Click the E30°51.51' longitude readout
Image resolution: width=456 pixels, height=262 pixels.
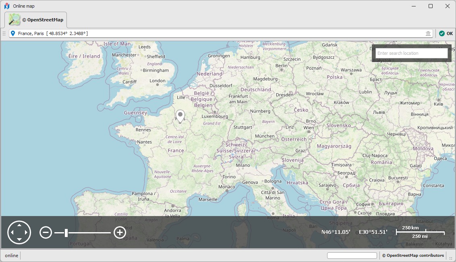tap(373, 232)
